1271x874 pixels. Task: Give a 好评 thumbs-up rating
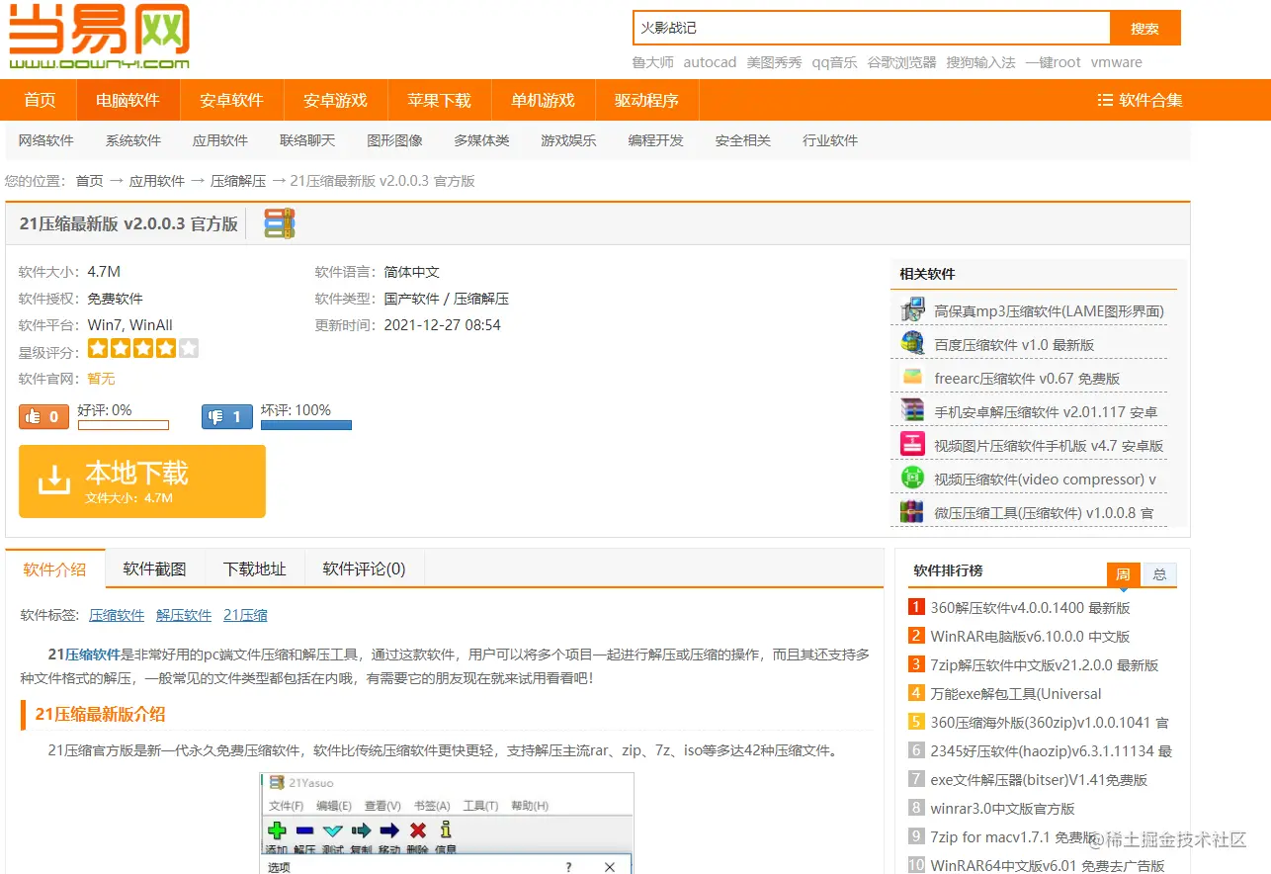click(x=43, y=416)
